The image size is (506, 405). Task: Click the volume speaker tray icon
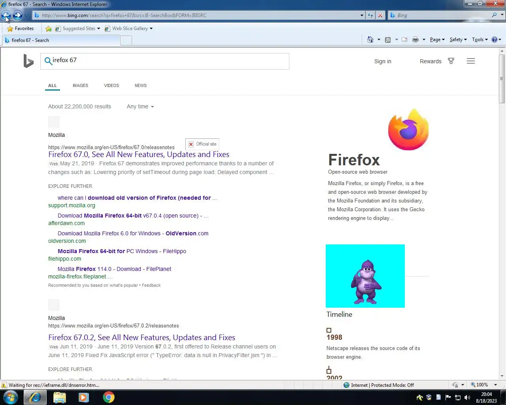[467, 397]
